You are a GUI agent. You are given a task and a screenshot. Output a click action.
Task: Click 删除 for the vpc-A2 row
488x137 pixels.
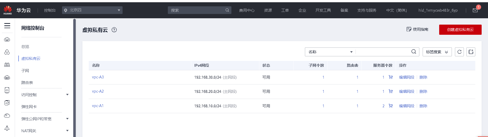click(423, 92)
